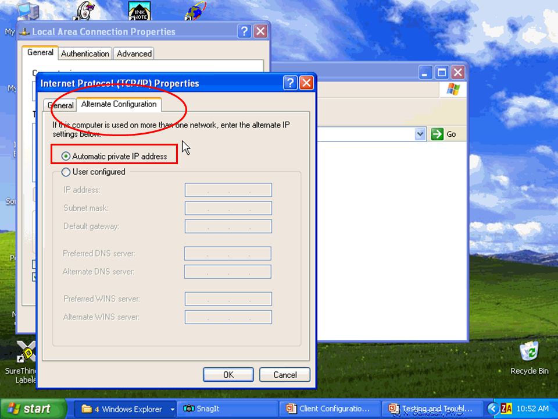
Task: Click ZoneAlarm ZA tray icon
Action: [506, 409]
